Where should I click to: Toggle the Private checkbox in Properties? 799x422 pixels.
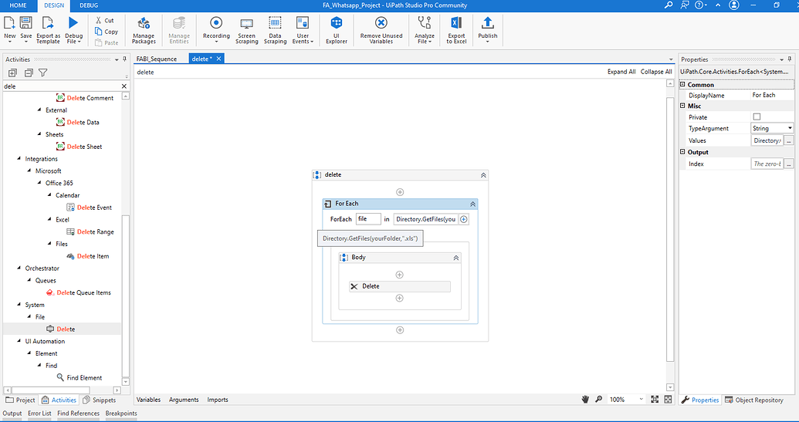[x=757, y=117]
